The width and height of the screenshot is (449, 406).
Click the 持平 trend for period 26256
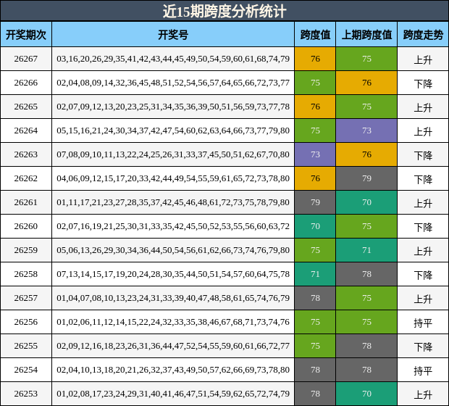pos(423,323)
